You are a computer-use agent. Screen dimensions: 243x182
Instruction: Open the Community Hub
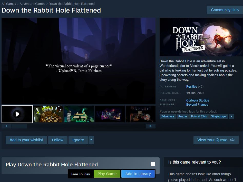[225, 10]
